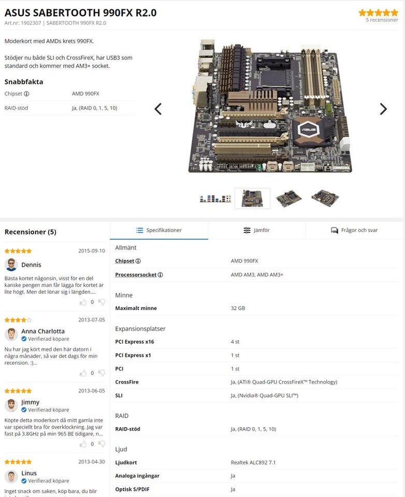Thumbs up Jimmy's review
This screenshot has height=497, width=405.
pos(83,444)
